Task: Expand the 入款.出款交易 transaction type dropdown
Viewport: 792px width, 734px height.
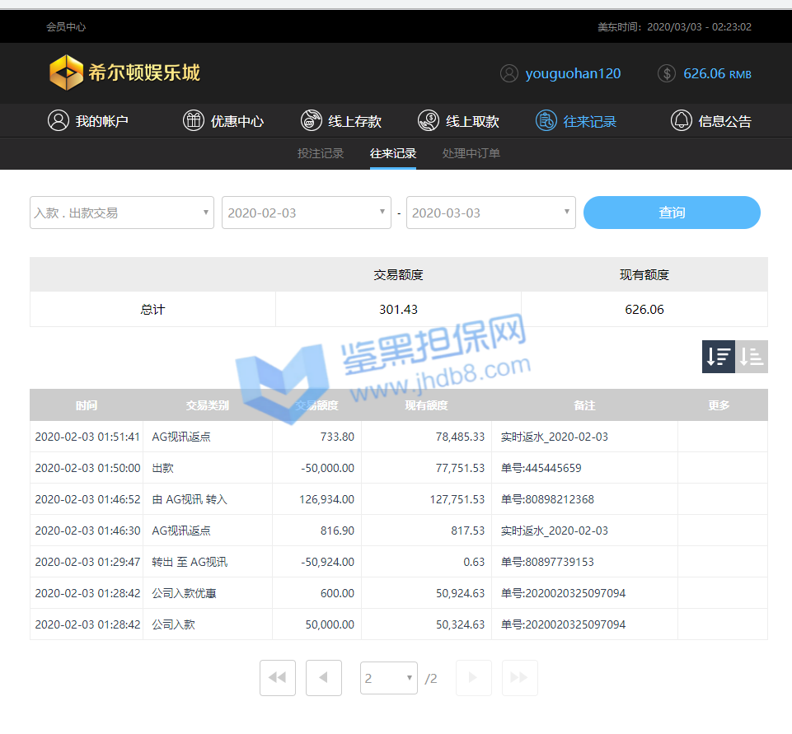Action: (122, 213)
